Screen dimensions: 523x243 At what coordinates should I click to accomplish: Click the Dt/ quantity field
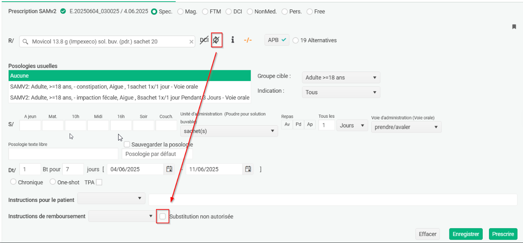[30, 169]
